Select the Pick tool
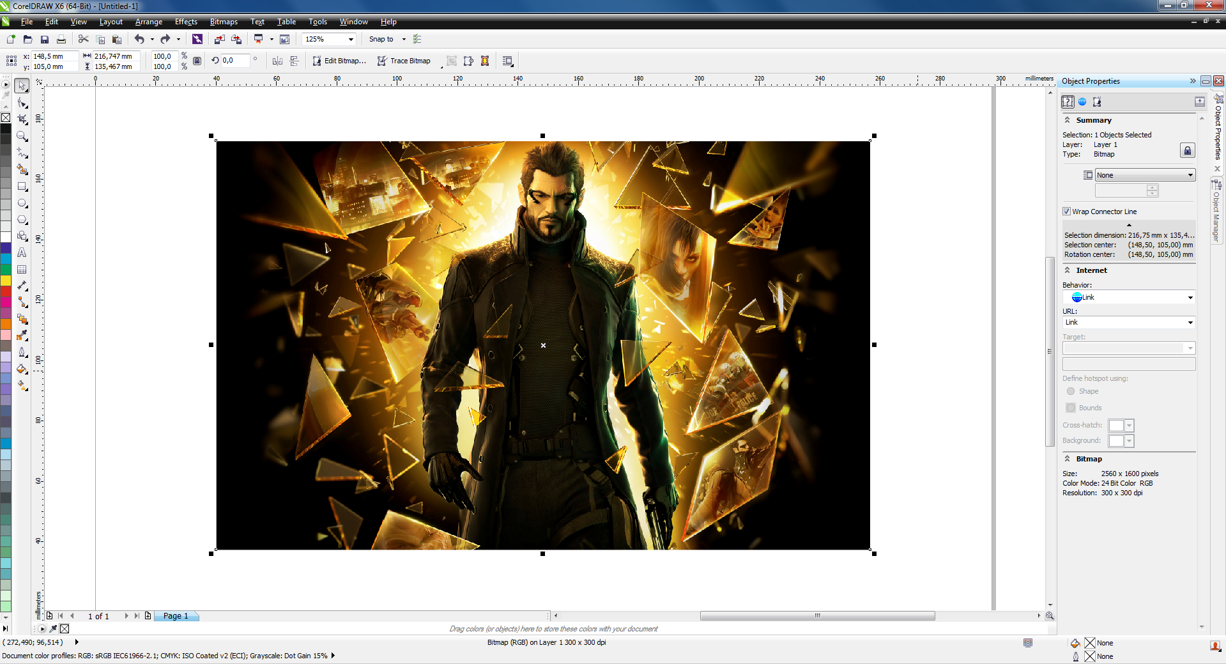Viewport: 1226px width, 664px height. click(x=22, y=86)
